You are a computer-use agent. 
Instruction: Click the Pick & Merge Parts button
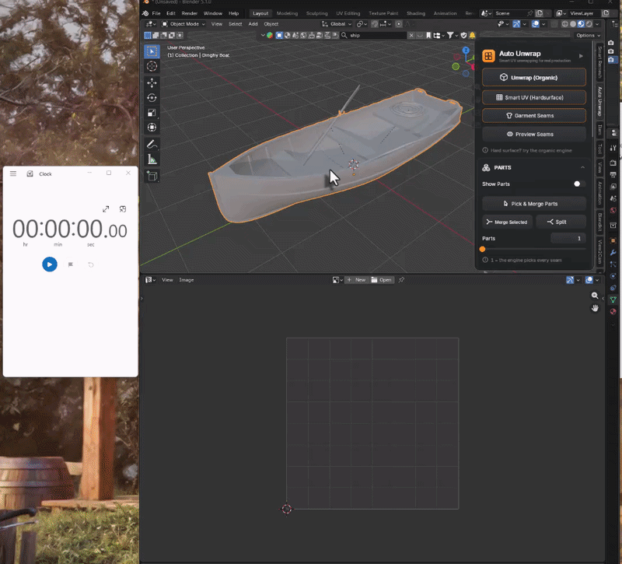[x=534, y=204]
